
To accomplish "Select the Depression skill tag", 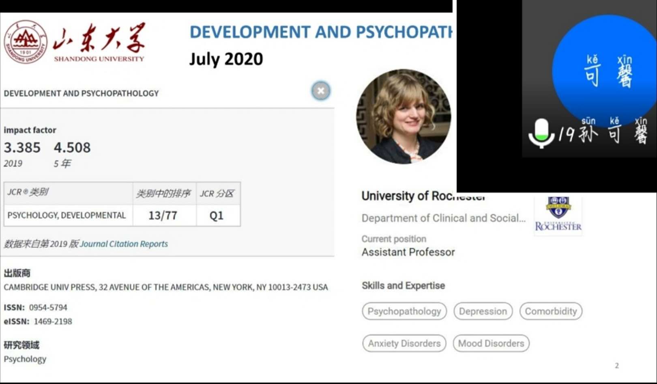I will click(483, 311).
